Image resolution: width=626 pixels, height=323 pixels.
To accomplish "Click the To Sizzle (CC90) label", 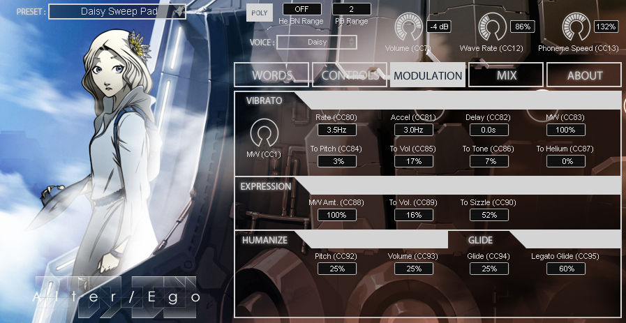I will click(488, 203).
